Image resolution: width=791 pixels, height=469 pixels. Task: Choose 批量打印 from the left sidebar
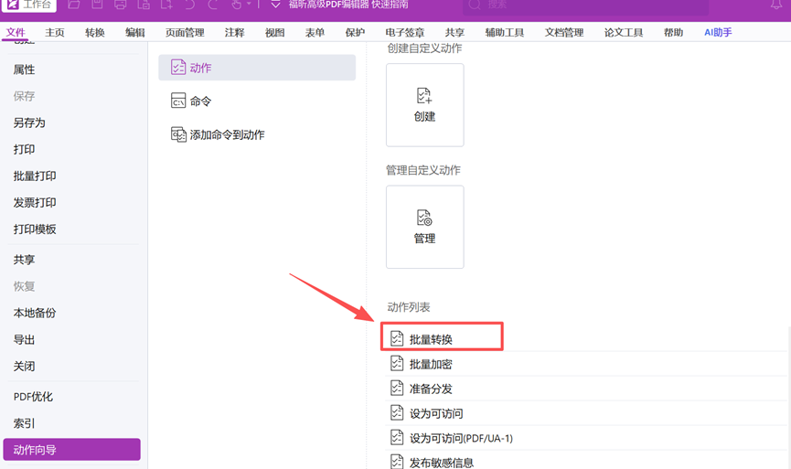35,176
